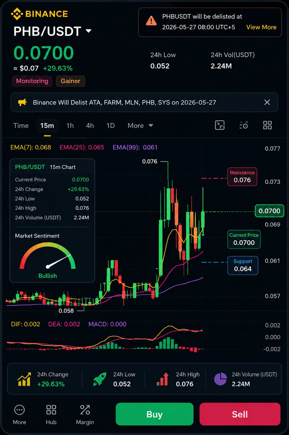Viewport: 289px width, 435px height.
Task: Select the 1D interval tab
Action: pos(110,126)
